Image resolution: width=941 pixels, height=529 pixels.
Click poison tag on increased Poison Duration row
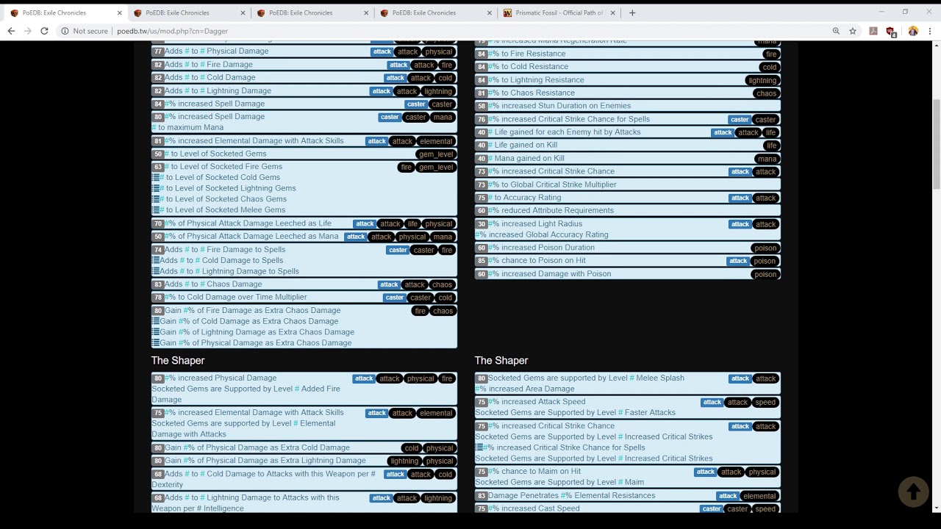765,248
